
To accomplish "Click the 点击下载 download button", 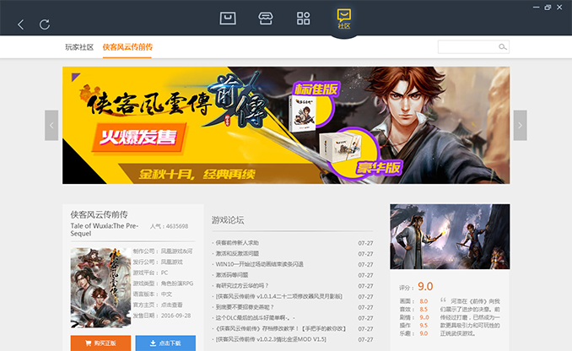I will tap(165, 343).
